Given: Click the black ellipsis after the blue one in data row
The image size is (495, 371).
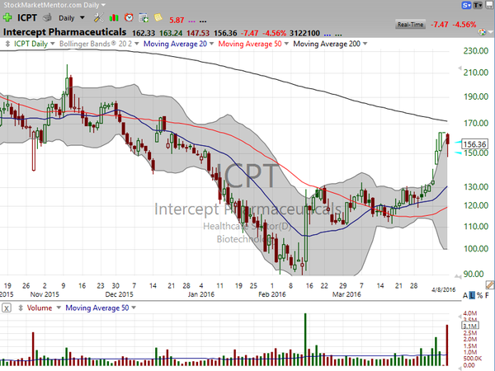Looking at the screenshot, I should point(338,34).
